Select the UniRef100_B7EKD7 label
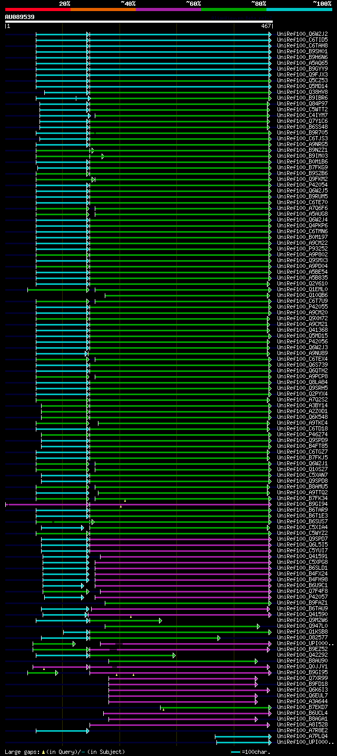The image size is (337, 756). click(302, 707)
